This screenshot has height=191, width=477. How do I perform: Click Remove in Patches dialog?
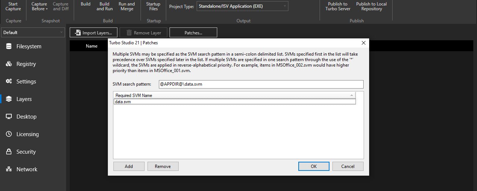pyautogui.click(x=163, y=166)
